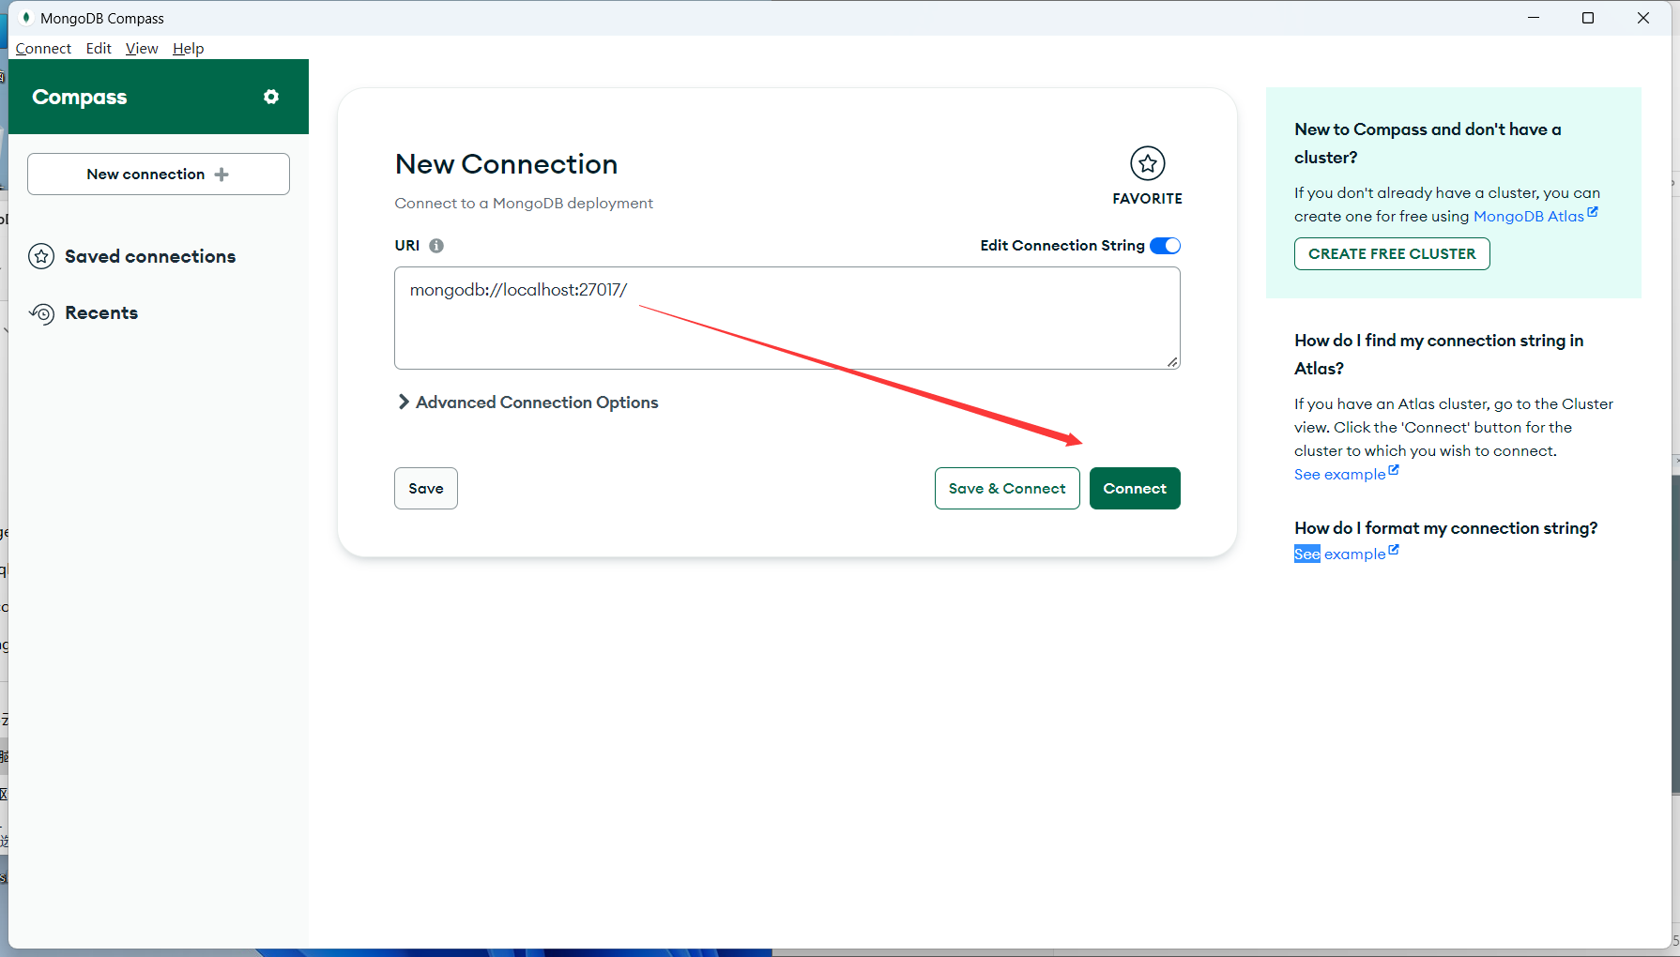Open Compass settings gear icon

pos(271,97)
